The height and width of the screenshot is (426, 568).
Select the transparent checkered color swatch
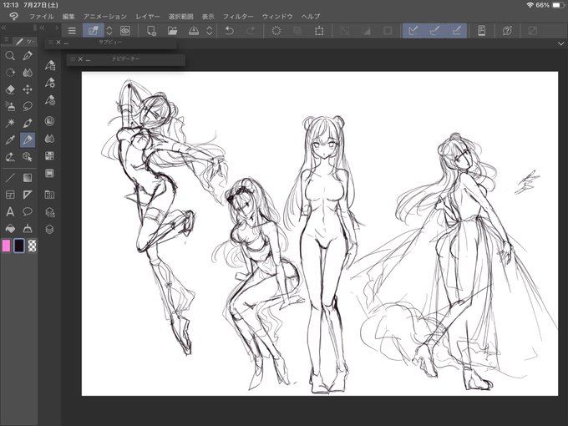tap(33, 246)
